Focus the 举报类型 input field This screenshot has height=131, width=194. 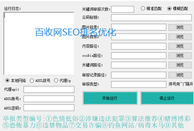pyautogui.click(x=138, y=84)
